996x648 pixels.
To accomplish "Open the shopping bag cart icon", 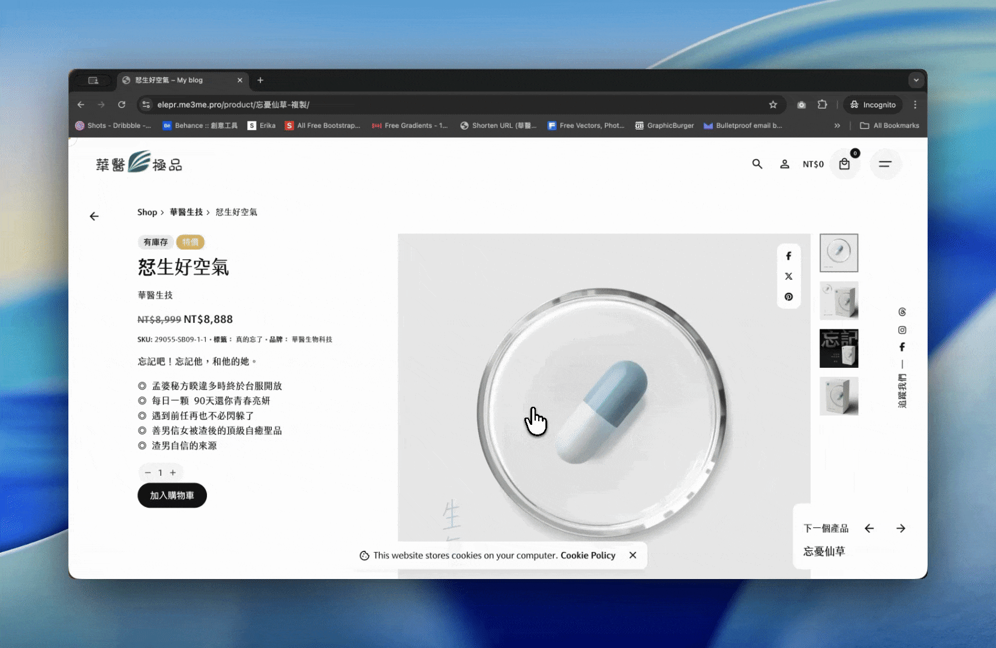I will click(844, 164).
